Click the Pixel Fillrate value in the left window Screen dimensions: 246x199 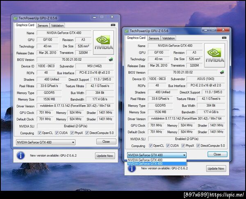coord(49,86)
